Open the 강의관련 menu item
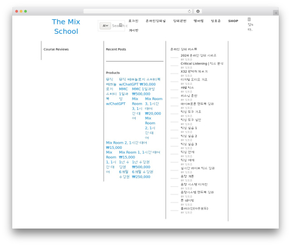This screenshot has width=291, height=246. click(180, 21)
